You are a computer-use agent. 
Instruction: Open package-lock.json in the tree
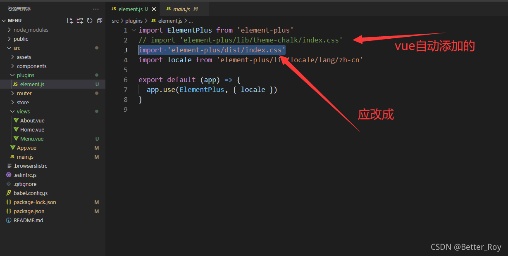click(52, 202)
